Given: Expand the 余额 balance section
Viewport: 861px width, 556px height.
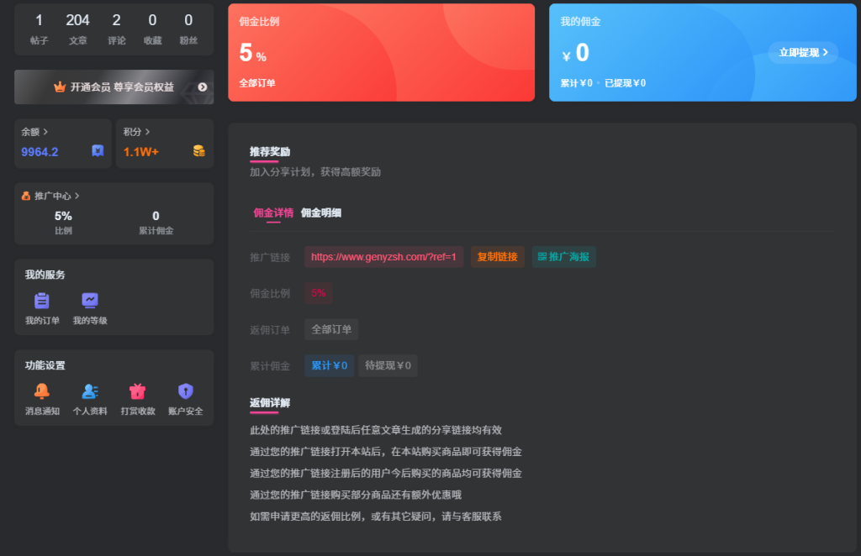Looking at the screenshot, I should (34, 132).
